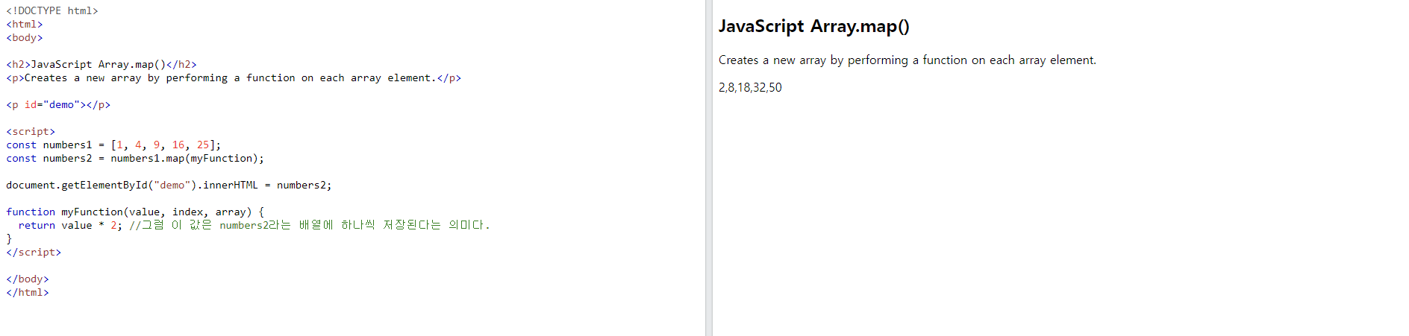
Task: Click the 'JavaScript Array.map()' result heading
Action: tap(813, 26)
